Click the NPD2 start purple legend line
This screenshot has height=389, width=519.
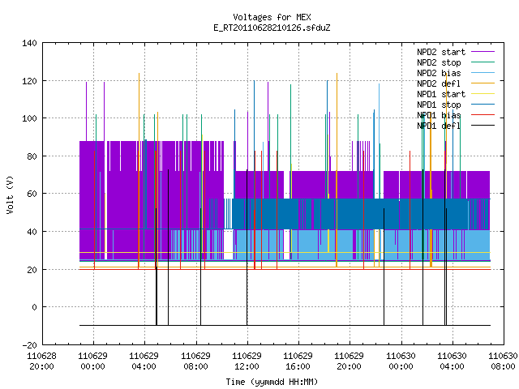tap(483, 52)
